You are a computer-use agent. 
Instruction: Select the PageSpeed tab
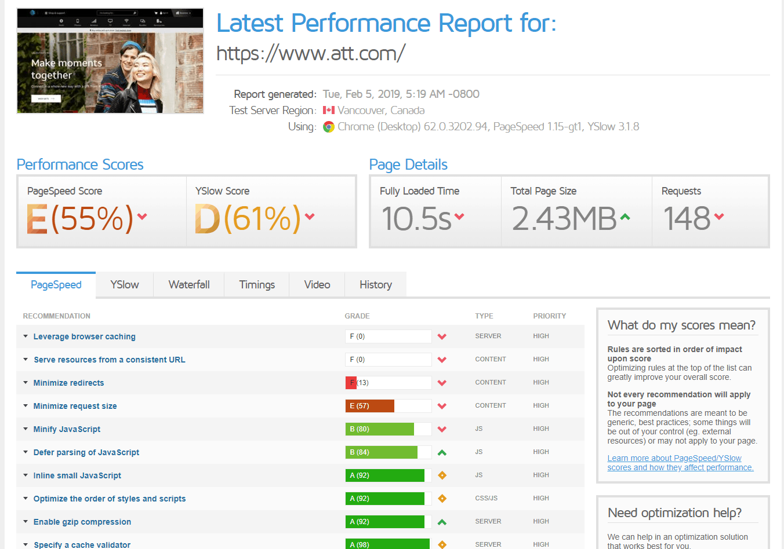[x=56, y=285]
